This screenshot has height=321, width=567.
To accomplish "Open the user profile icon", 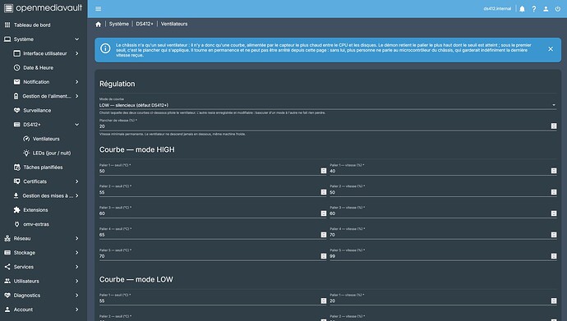I will point(546,9).
